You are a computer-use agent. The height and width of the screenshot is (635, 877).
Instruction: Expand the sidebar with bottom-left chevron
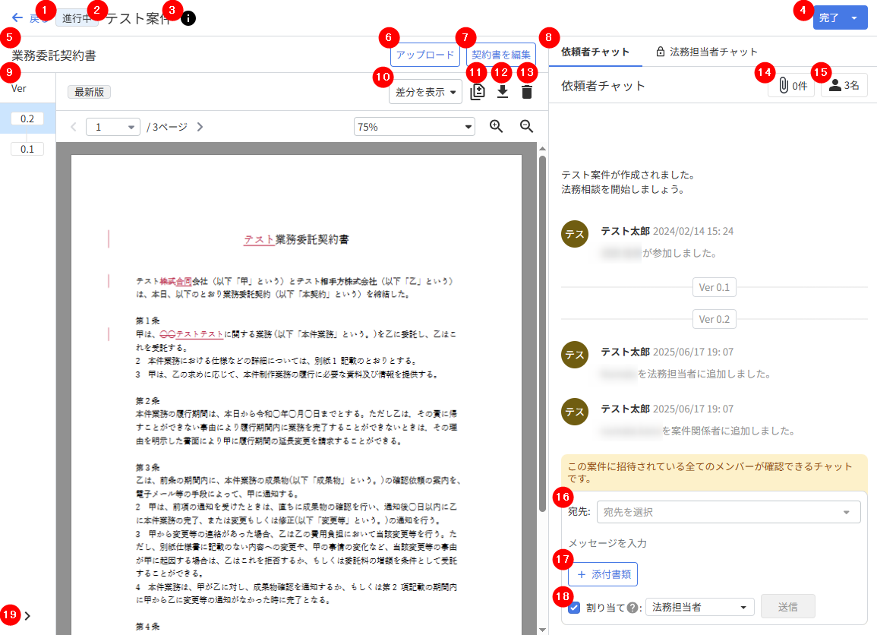[27, 616]
